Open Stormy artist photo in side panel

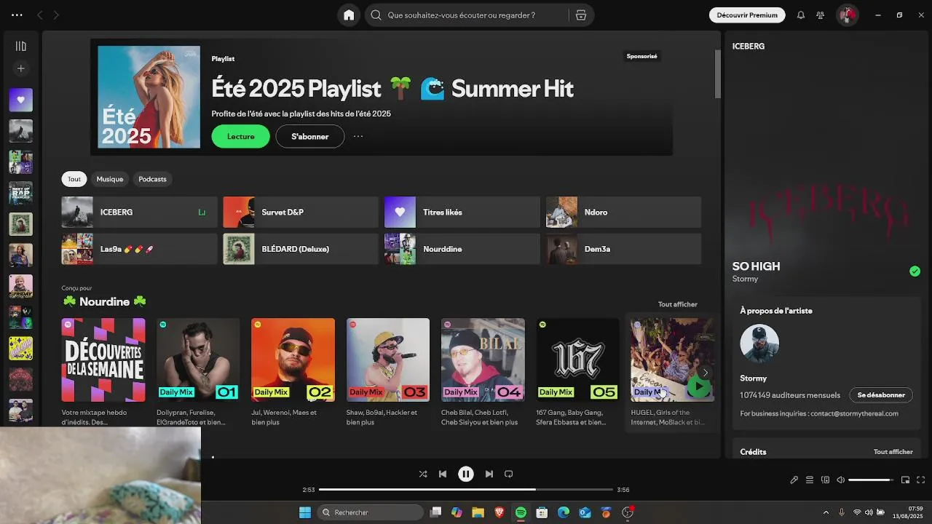coord(759,344)
